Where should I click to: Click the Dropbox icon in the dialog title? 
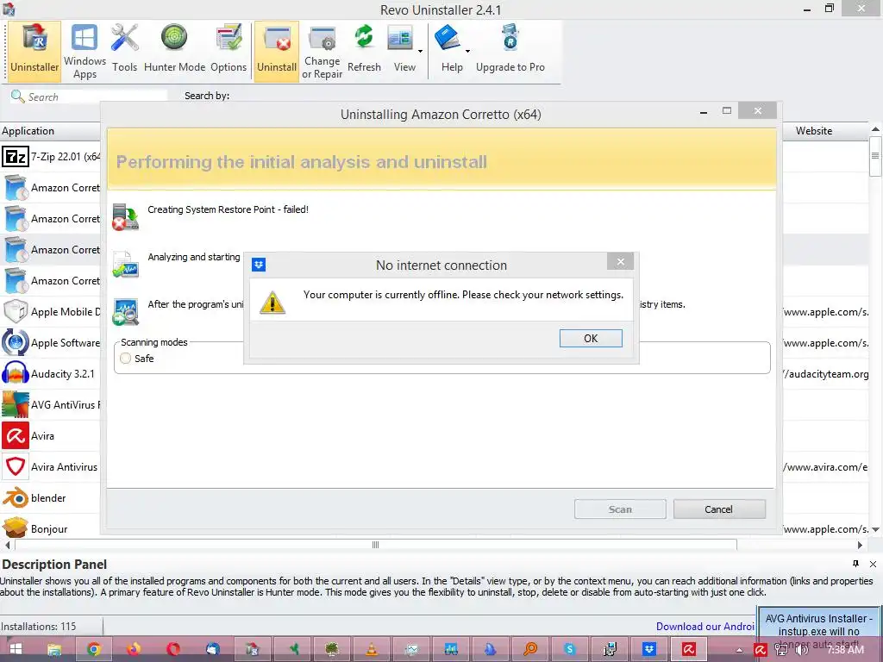click(259, 265)
